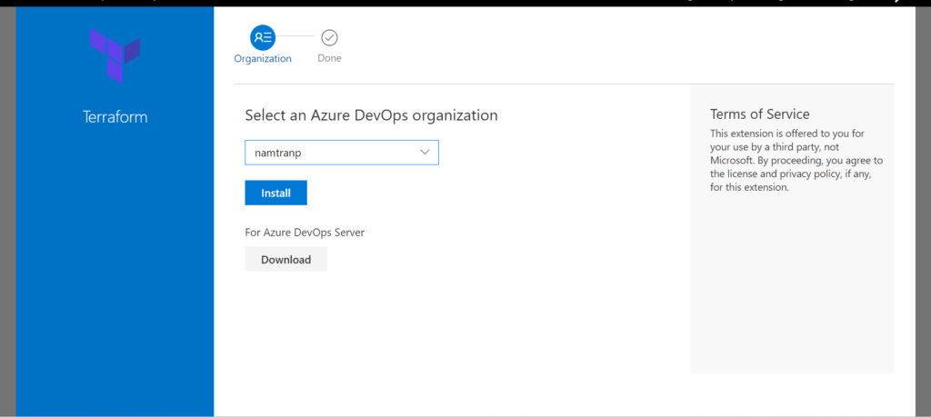Click the Terraform logo icon
Image resolution: width=931 pixels, height=417 pixels.
click(115, 57)
